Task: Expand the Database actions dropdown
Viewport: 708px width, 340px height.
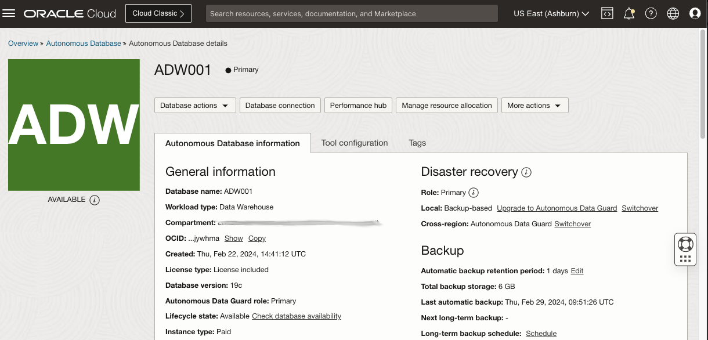Action: 195,106
